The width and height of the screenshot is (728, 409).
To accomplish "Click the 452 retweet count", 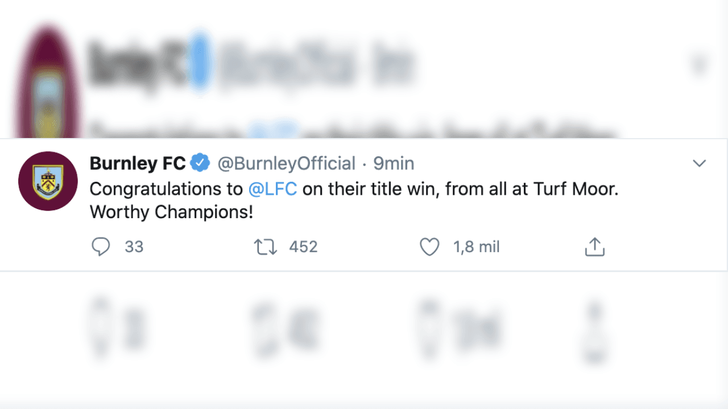I will tap(303, 247).
